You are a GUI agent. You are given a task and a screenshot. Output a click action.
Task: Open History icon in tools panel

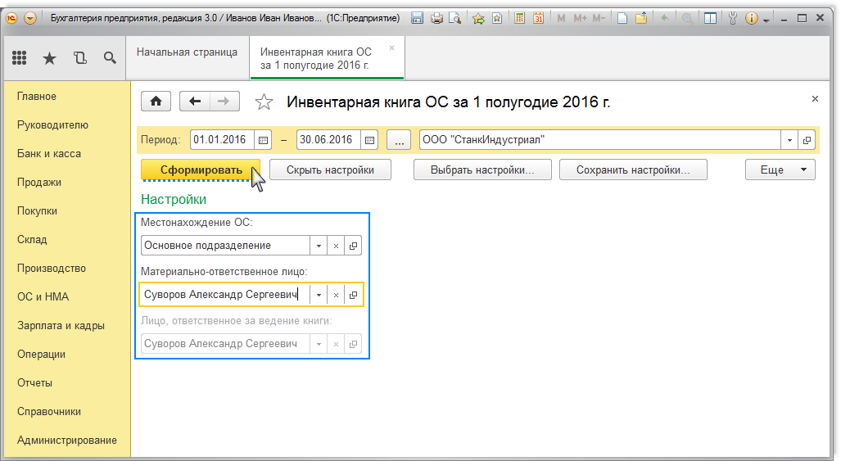80,58
